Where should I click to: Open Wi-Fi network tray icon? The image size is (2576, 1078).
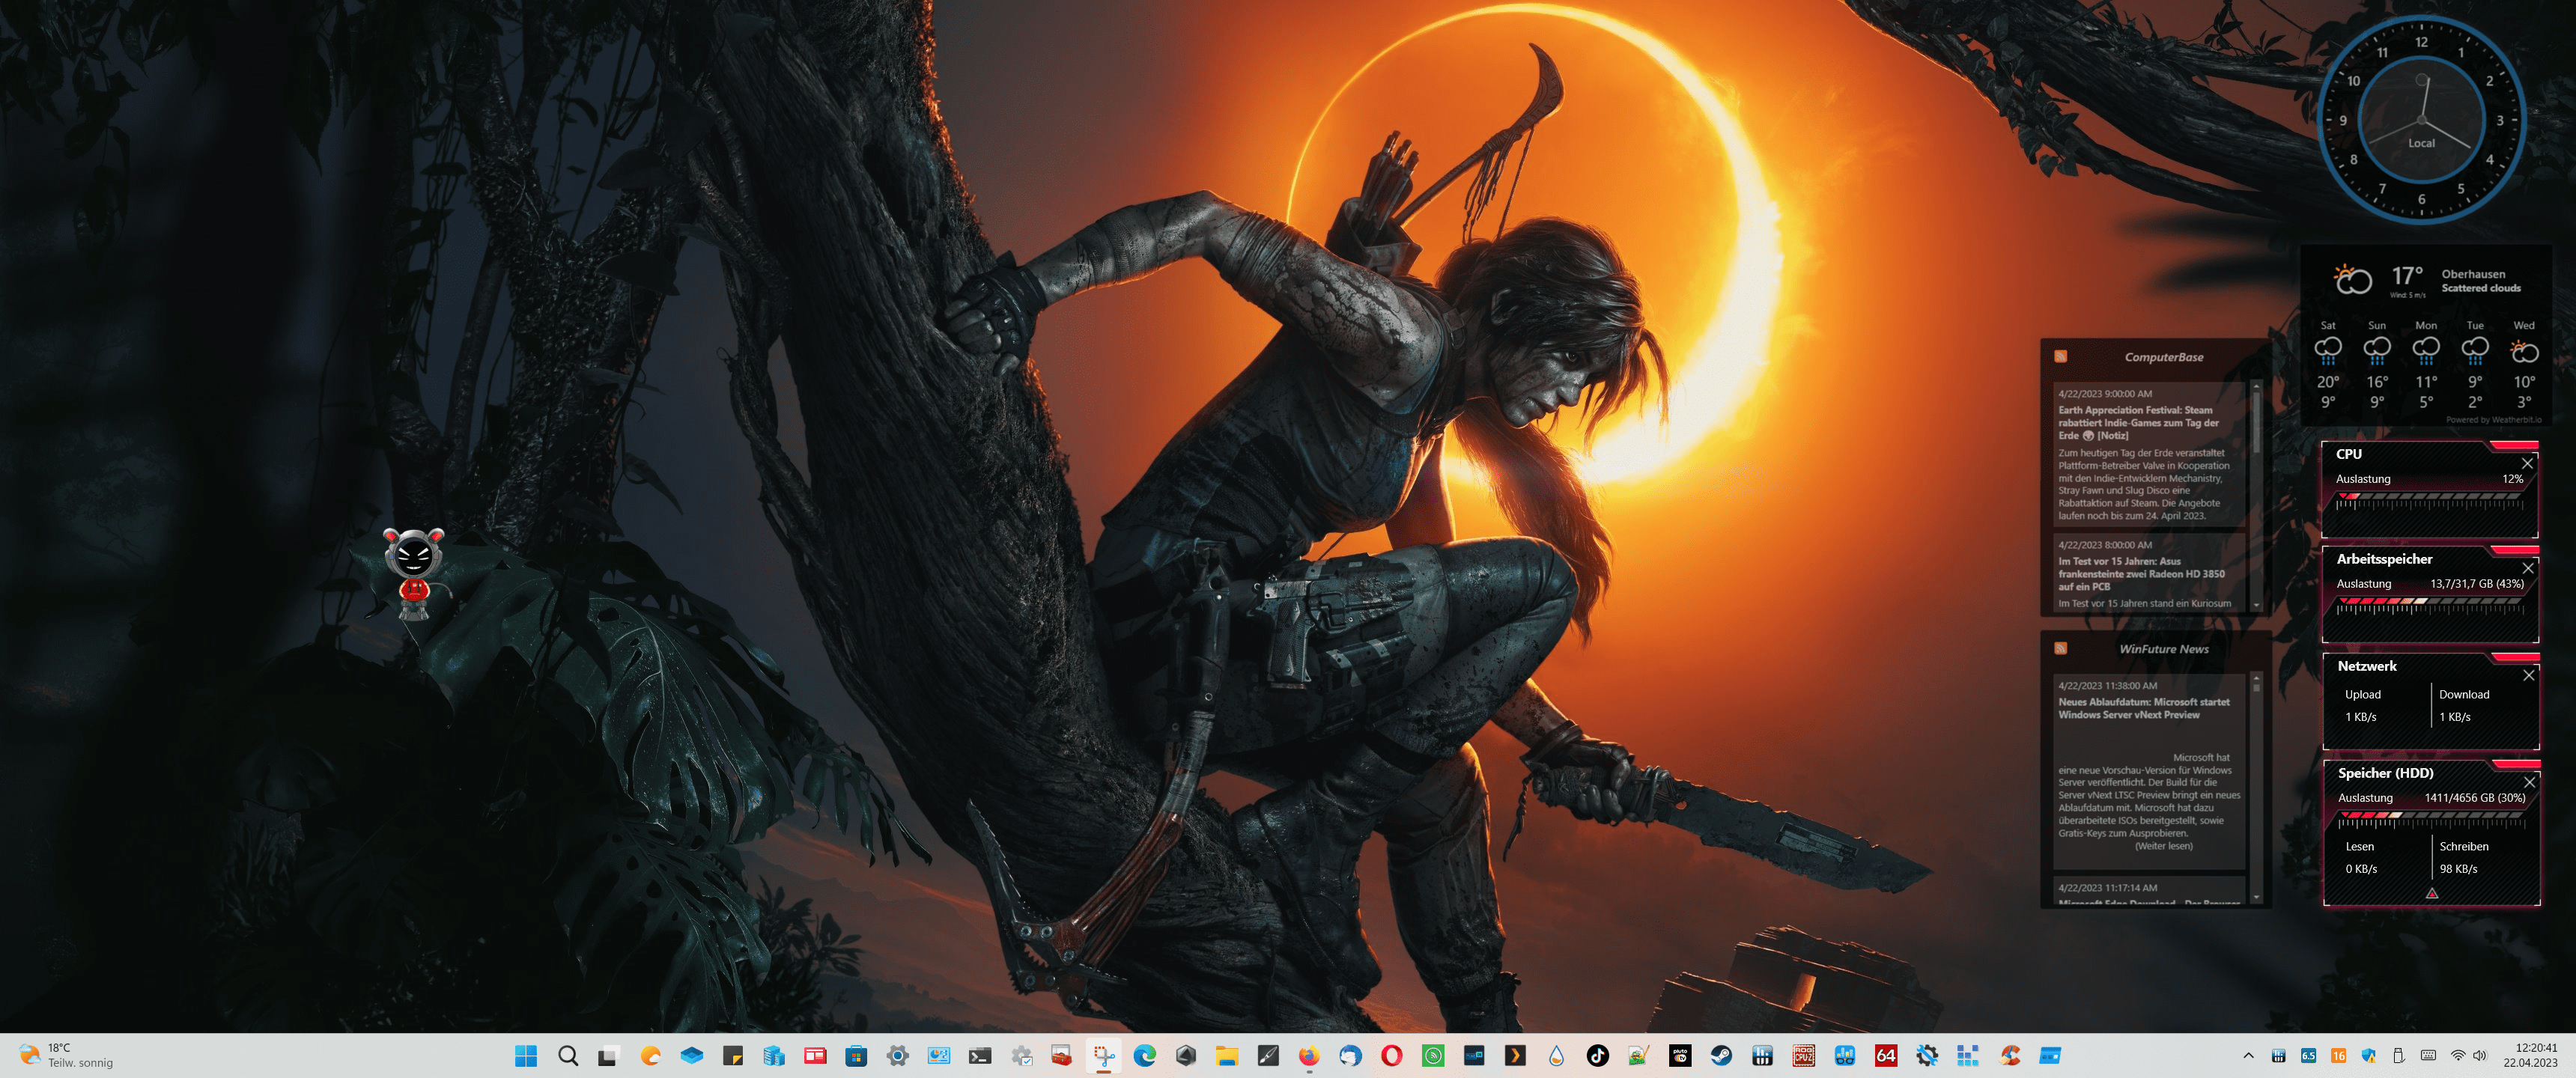coord(2457,1056)
